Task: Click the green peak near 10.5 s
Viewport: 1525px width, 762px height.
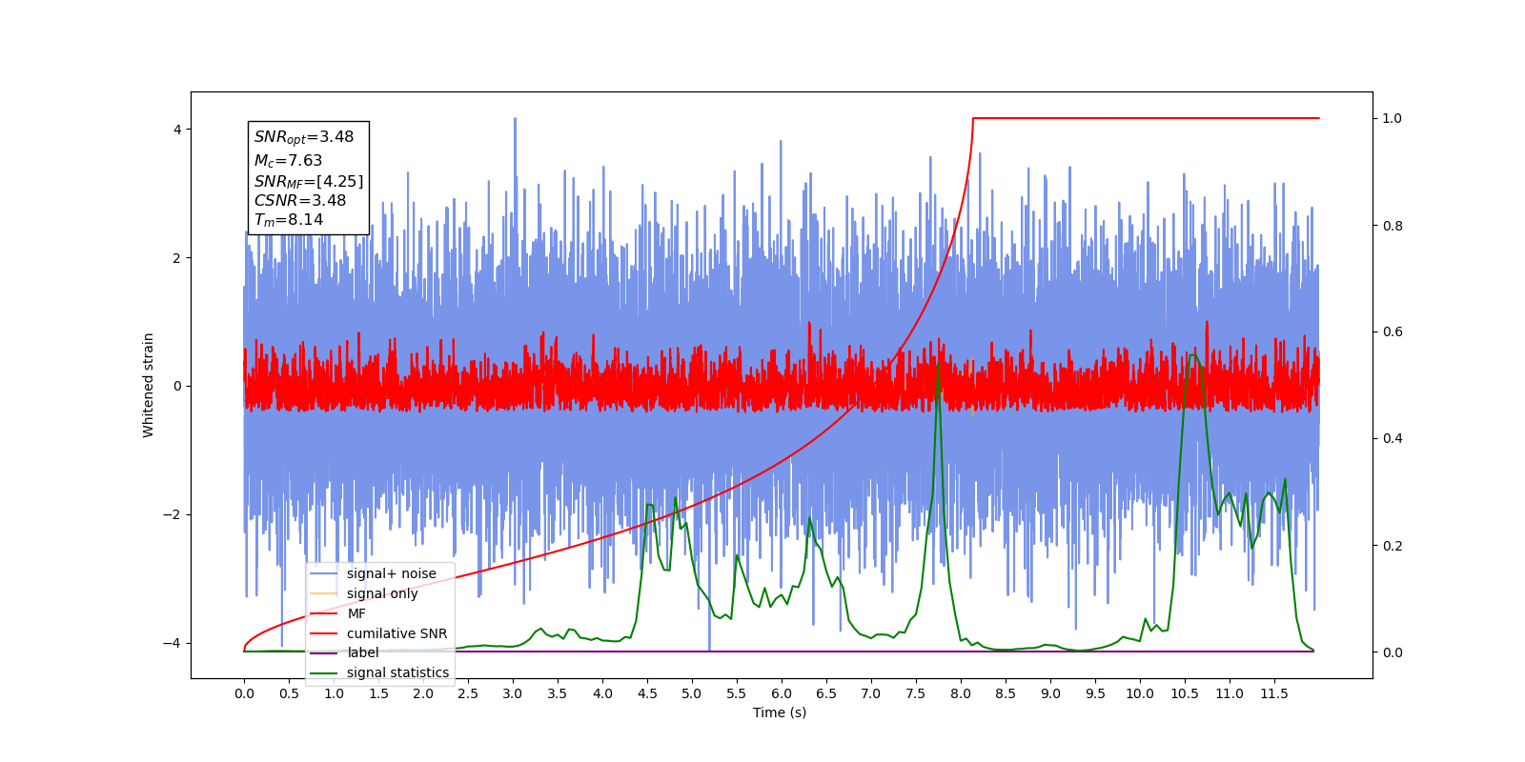Action: pos(1193,356)
